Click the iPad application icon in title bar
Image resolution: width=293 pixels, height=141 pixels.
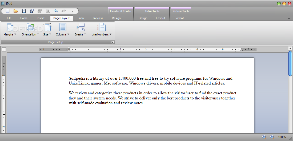click(x=3, y=3)
